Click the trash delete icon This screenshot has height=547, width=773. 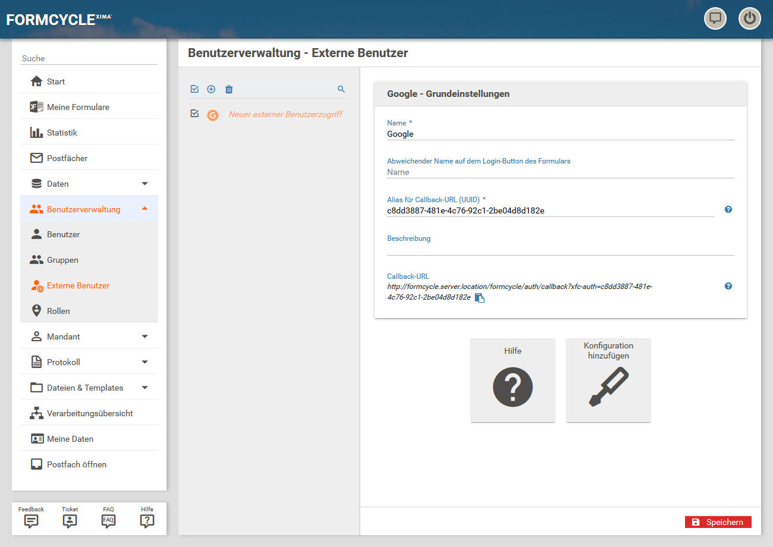pyautogui.click(x=229, y=89)
